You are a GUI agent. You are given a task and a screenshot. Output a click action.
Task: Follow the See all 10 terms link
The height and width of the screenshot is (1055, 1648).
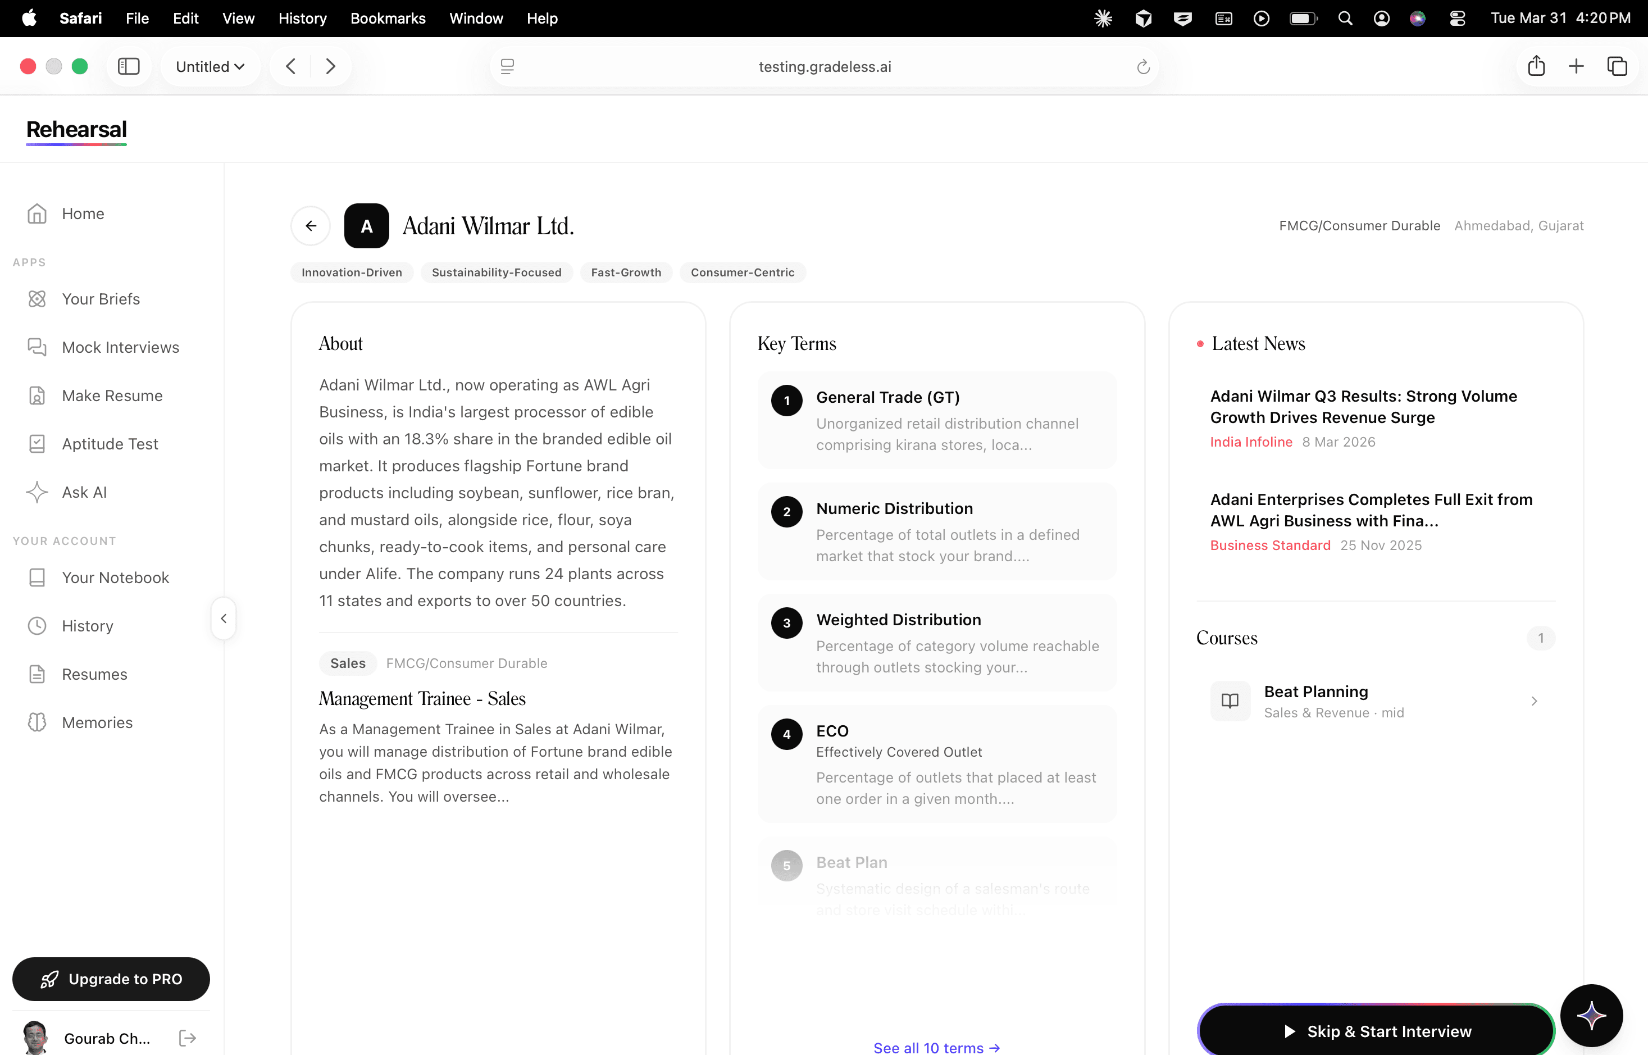tap(936, 1048)
